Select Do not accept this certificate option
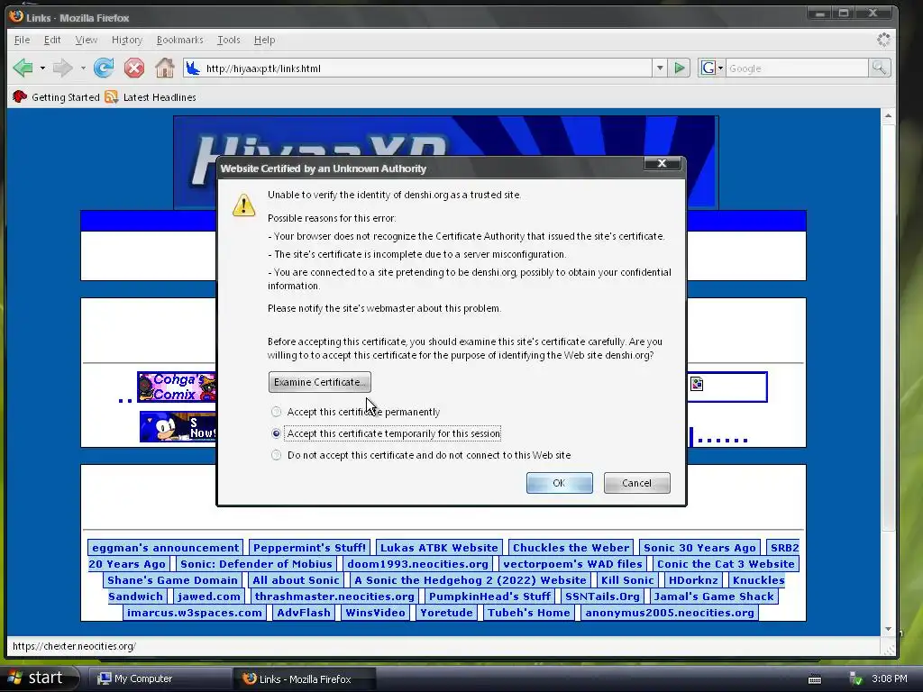Image resolution: width=923 pixels, height=692 pixels. (x=421, y=455)
